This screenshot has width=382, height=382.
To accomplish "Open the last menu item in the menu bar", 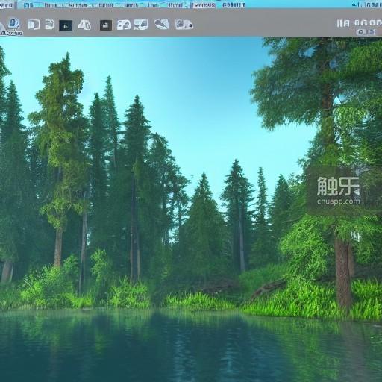I will point(234,5).
